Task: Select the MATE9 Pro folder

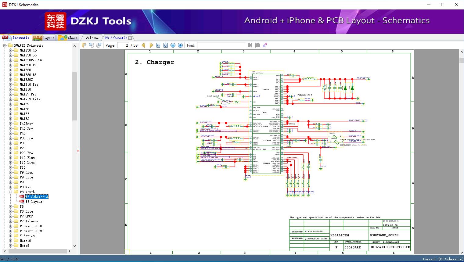Action: pyautogui.click(x=28, y=94)
